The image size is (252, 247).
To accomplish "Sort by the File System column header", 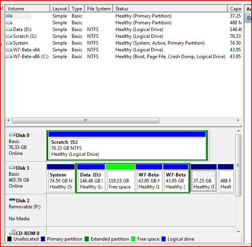I will 99,8.
